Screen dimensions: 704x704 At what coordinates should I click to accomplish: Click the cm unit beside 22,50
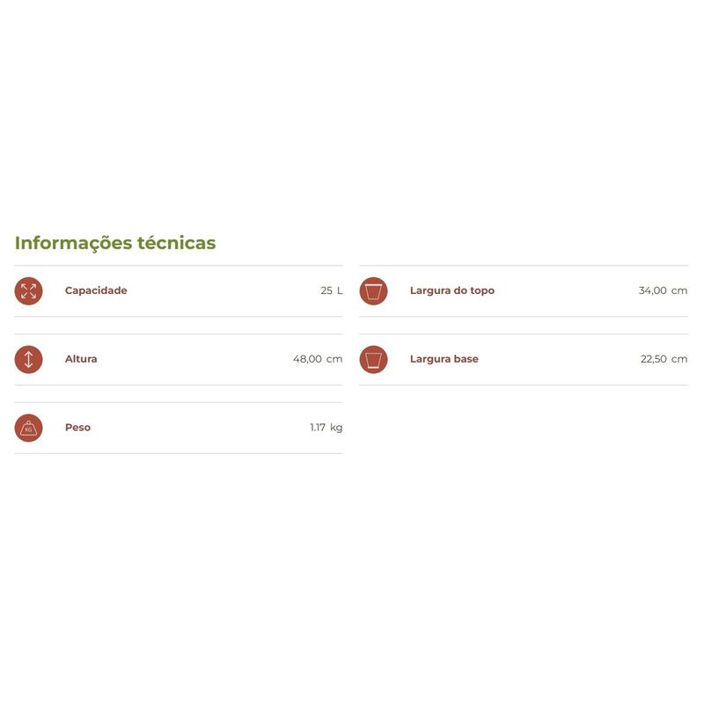(x=679, y=359)
